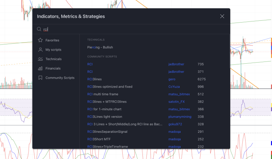This screenshot has width=272, height=159.
Task: Switch to the Technicals category
Action: point(53,59)
